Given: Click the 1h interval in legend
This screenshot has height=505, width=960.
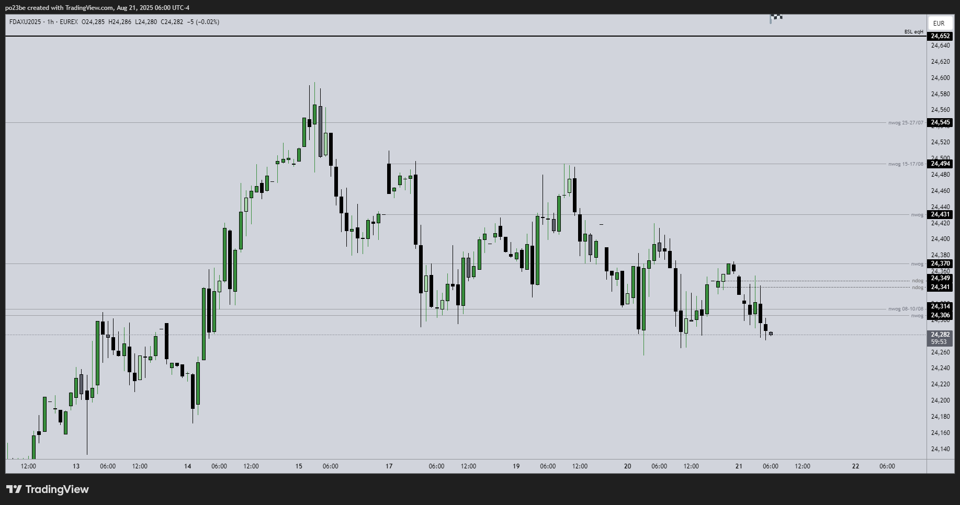Looking at the screenshot, I should click(51, 22).
